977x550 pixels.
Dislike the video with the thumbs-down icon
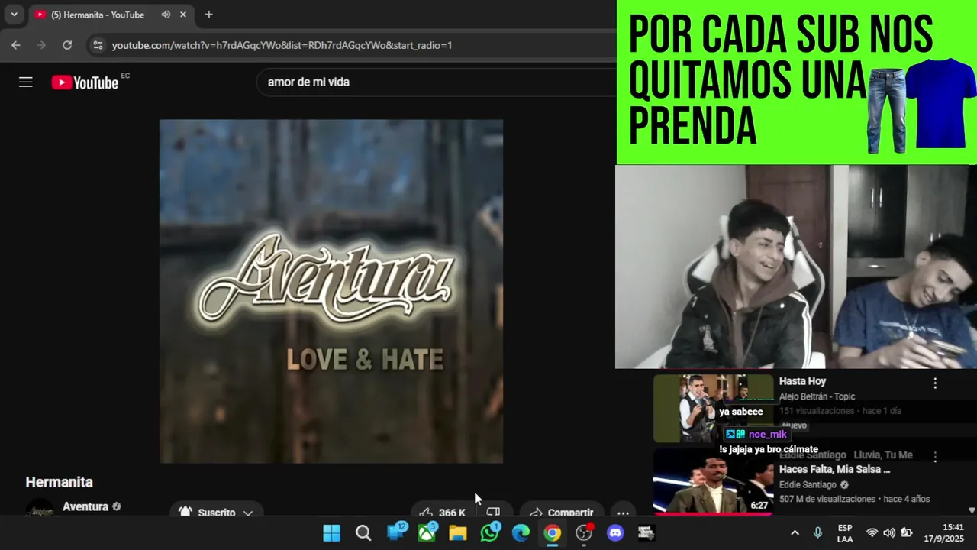coord(493,512)
